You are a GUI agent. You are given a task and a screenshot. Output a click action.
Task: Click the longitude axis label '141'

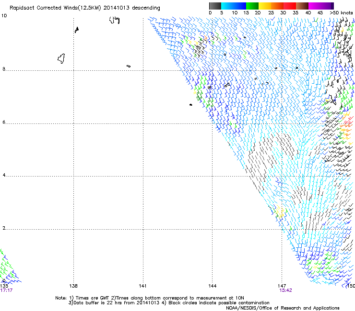[142, 286]
